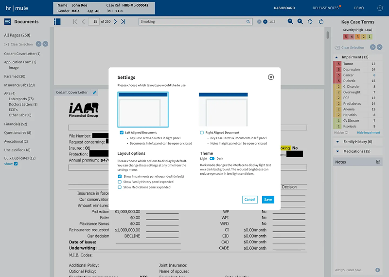389x277 pixels.
Task: Close the Settings dialog
Action: (x=271, y=77)
